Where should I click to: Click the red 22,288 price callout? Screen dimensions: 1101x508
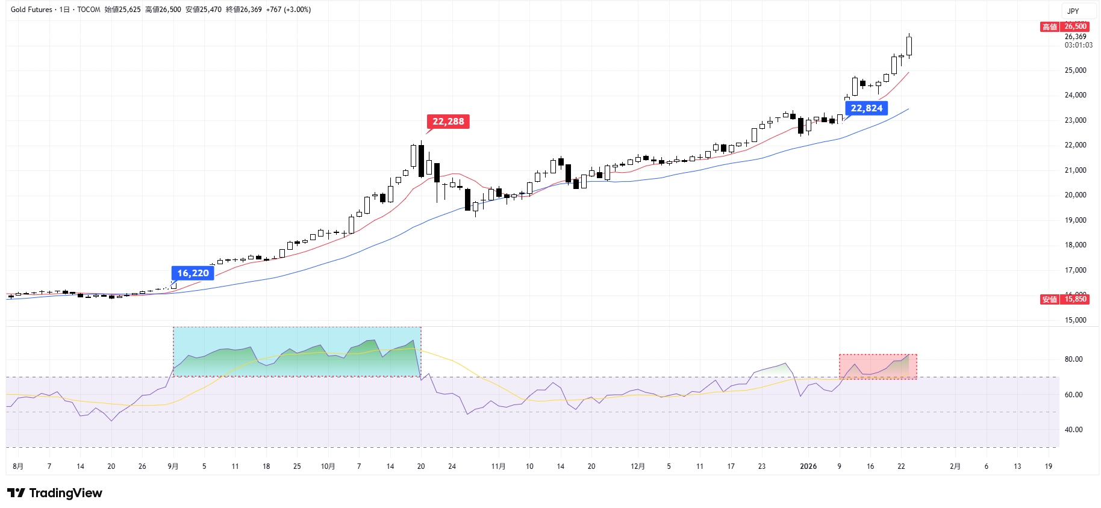[x=448, y=122]
